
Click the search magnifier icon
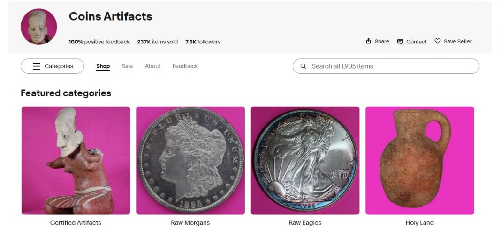(303, 66)
